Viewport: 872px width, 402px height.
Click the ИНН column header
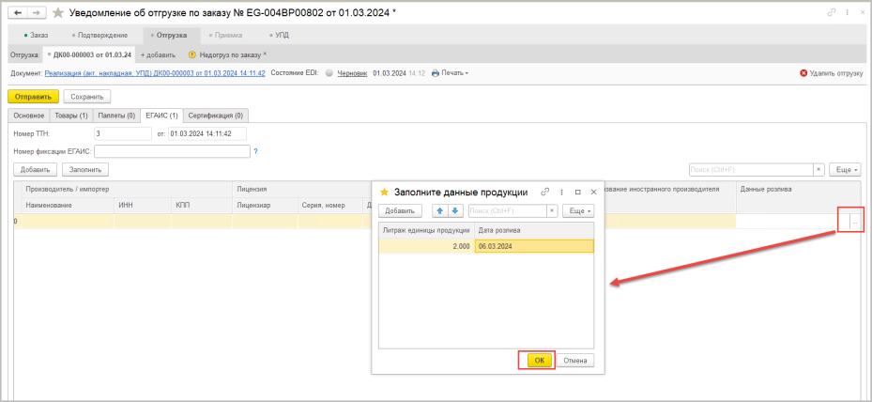(x=143, y=206)
